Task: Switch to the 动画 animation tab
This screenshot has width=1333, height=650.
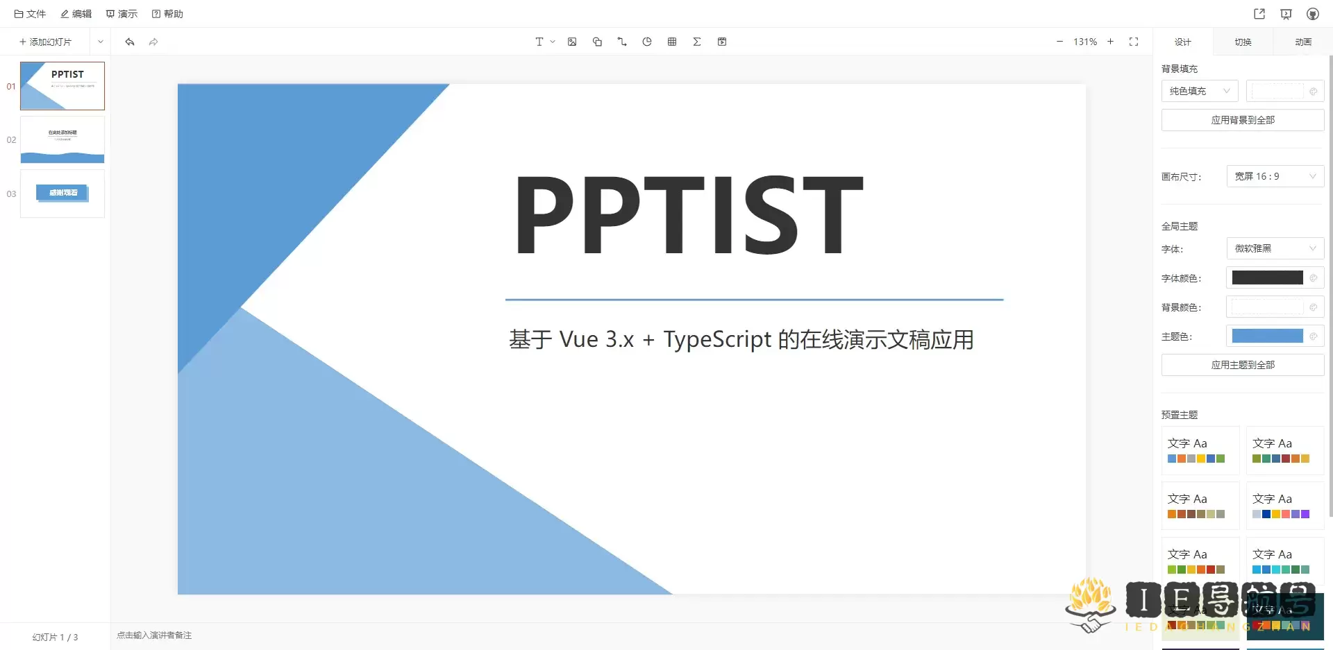Action: 1302,42
